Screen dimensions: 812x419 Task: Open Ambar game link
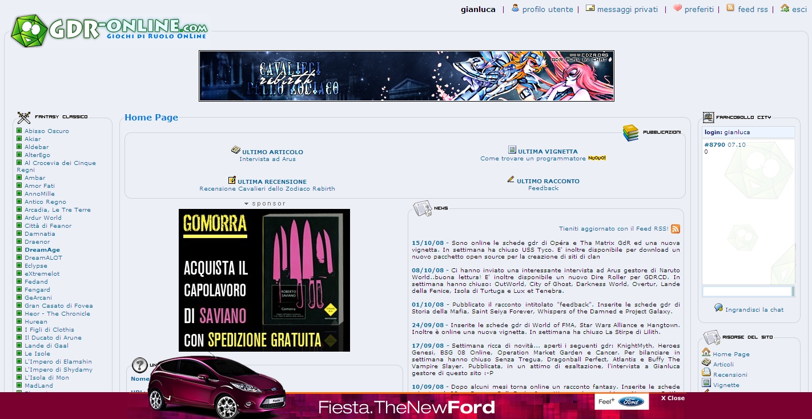[35, 178]
